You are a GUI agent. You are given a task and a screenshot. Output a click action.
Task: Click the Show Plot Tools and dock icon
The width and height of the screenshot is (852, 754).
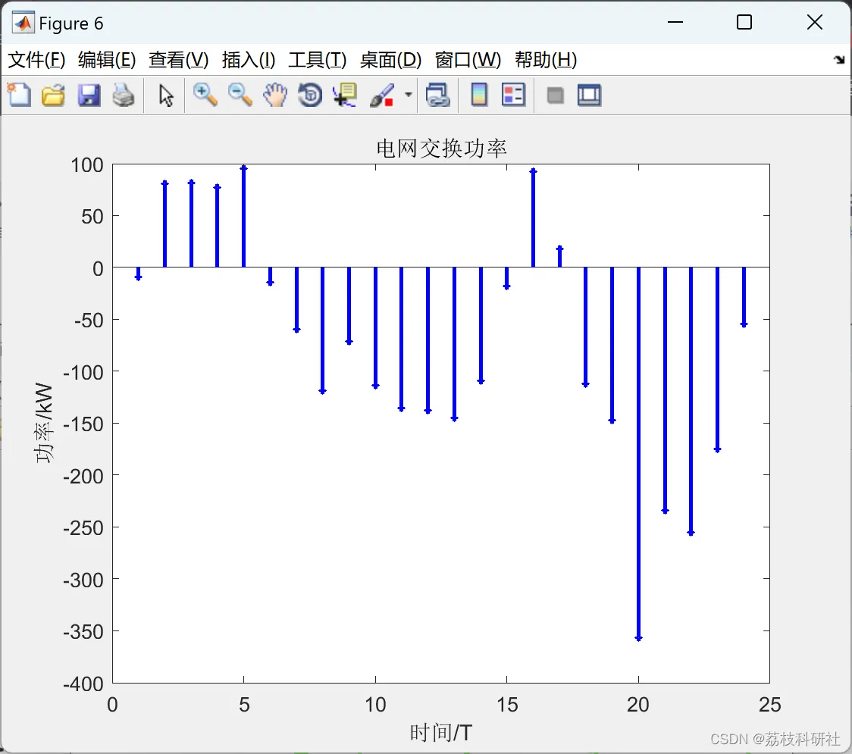pyautogui.click(x=589, y=95)
